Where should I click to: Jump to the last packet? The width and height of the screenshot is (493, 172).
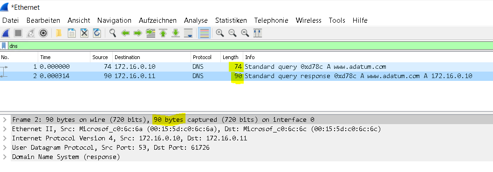click(176, 33)
